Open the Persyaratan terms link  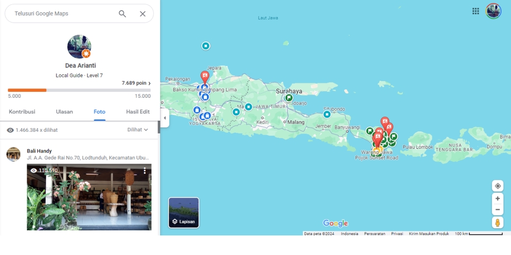374,234
